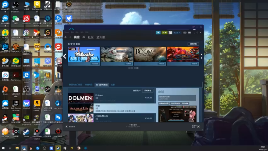Select the cloudmusic desktop icon
Image resolution: width=268 pixels, height=151 pixels.
[x=26, y=20]
